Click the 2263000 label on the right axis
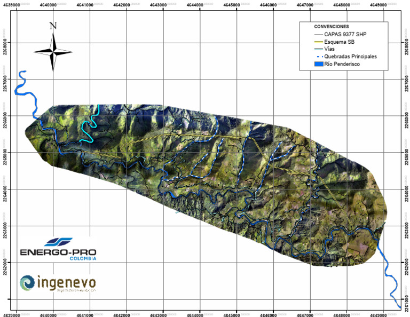The height and width of the screenshot is (317, 410). [x=406, y=231]
